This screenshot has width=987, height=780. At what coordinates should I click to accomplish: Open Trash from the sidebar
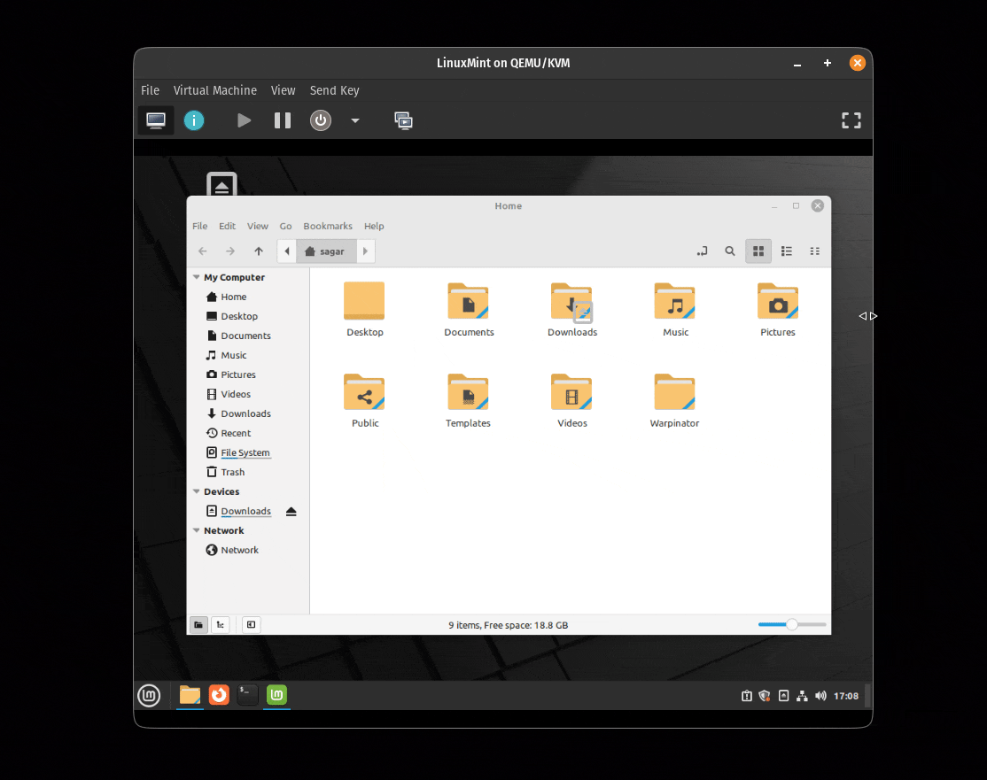click(230, 472)
